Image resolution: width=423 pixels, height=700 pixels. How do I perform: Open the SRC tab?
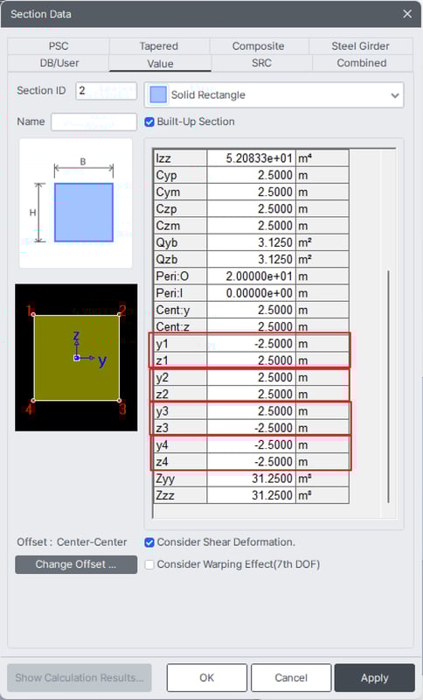click(261, 63)
